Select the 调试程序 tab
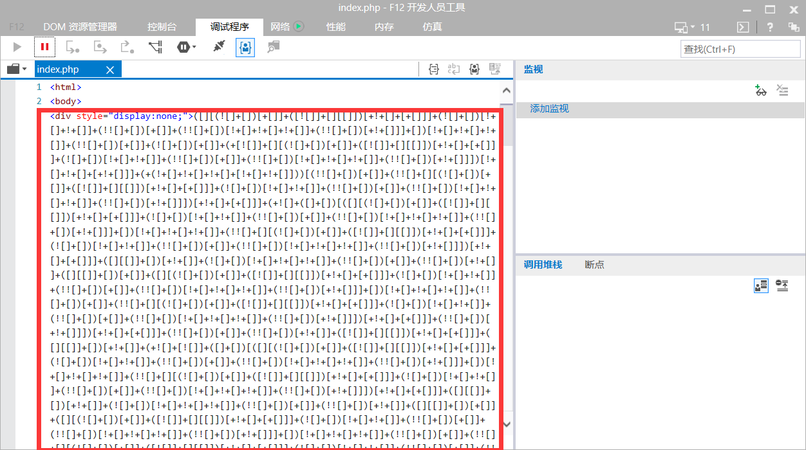 click(229, 27)
